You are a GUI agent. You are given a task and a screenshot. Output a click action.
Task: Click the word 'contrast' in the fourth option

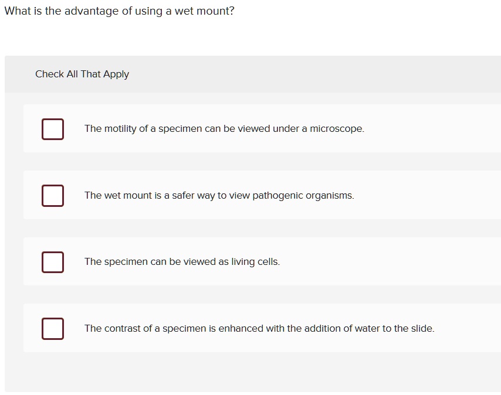point(122,329)
